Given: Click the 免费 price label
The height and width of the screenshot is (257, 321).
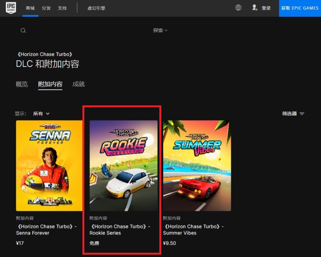Looking at the screenshot, I should click(x=94, y=243).
